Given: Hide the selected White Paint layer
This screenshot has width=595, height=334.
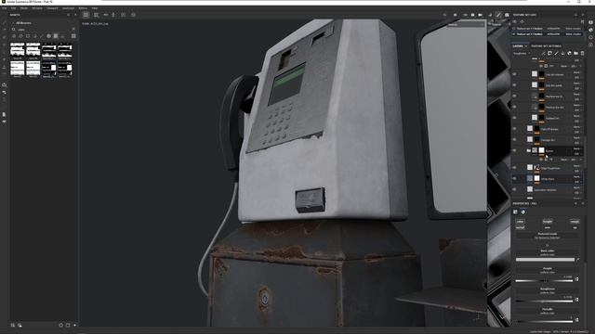Looking at the screenshot, I should [x=514, y=178].
